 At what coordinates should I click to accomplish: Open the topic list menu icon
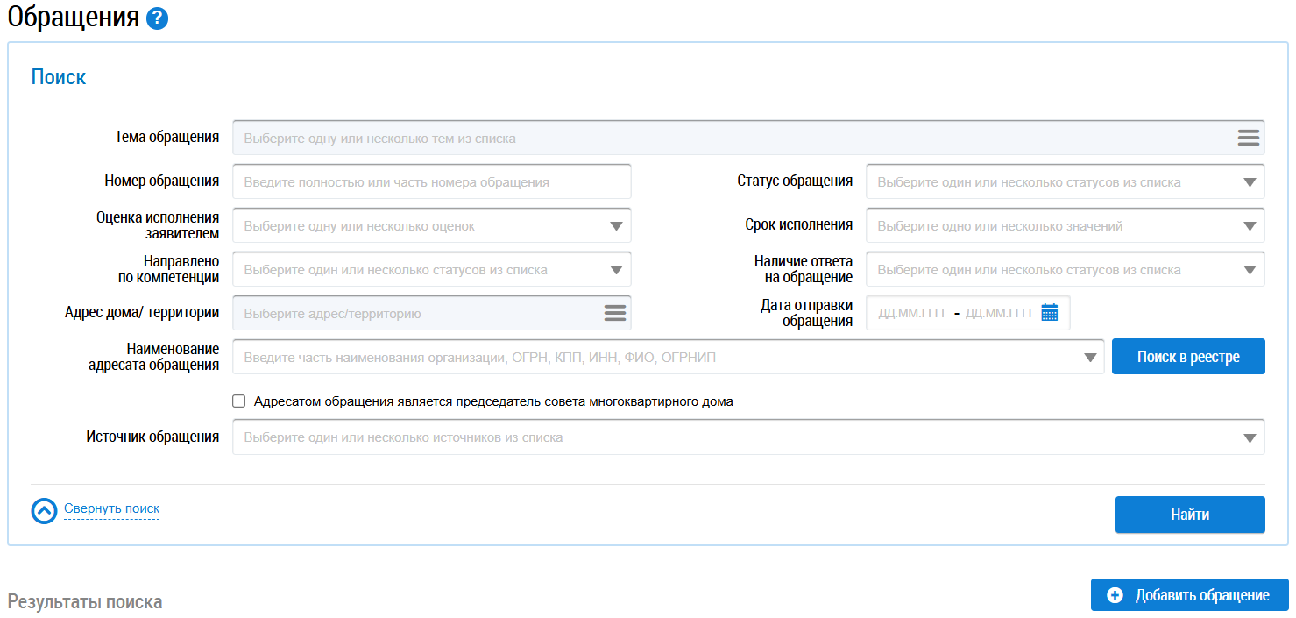(1248, 138)
